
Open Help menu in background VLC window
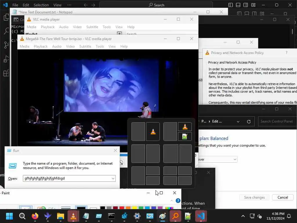tap(131, 27)
